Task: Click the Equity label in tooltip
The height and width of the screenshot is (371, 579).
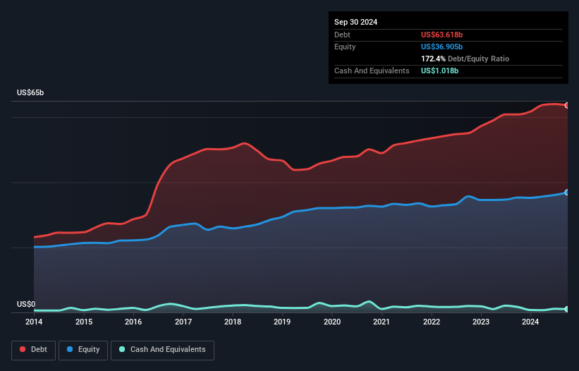Action: pyautogui.click(x=345, y=47)
